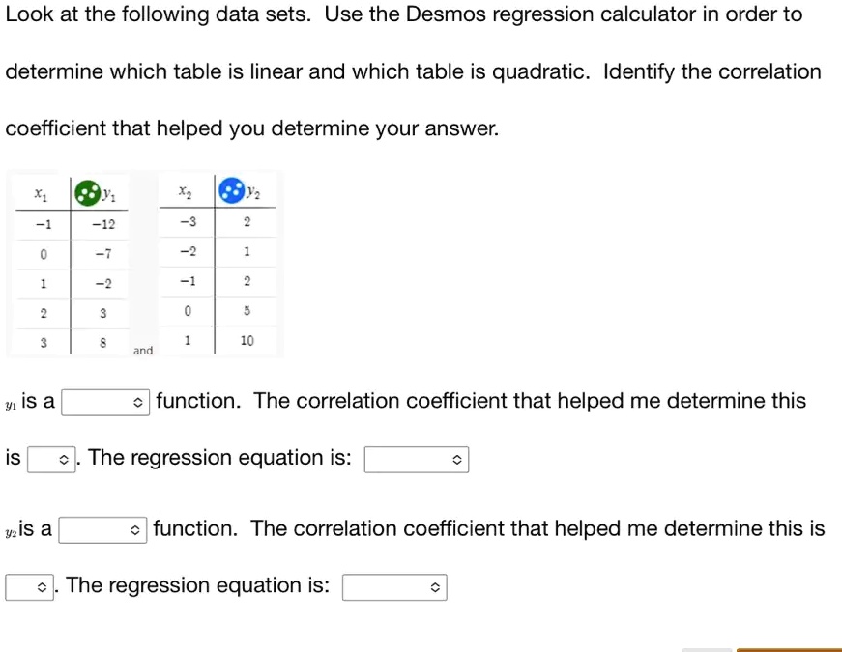The image size is (842, 652).
Task: Select the value 10 in the y₂ table
Action: pyautogui.click(x=248, y=341)
